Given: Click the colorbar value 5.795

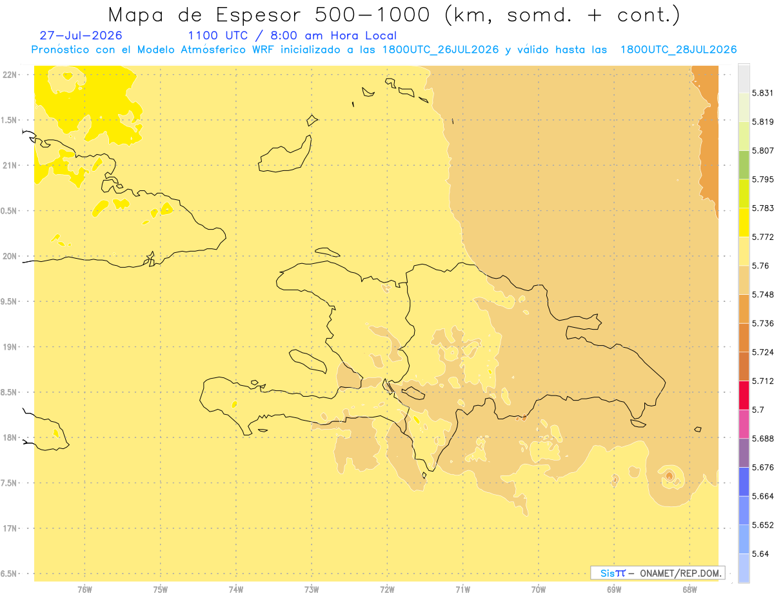Looking at the screenshot, I should point(762,179).
